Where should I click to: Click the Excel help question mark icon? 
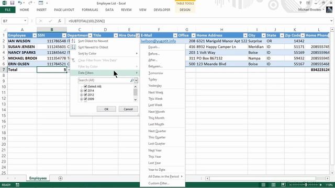point(300,3)
